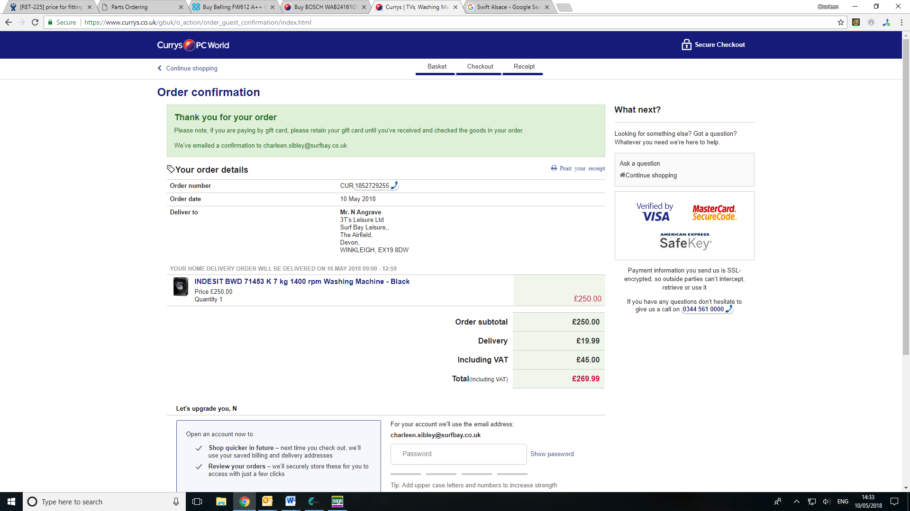Click into the Password input field
Viewport: 910px width, 511px height.
tap(458, 454)
